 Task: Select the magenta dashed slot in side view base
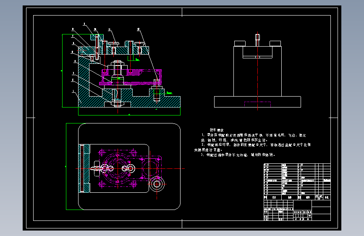point(257,104)
